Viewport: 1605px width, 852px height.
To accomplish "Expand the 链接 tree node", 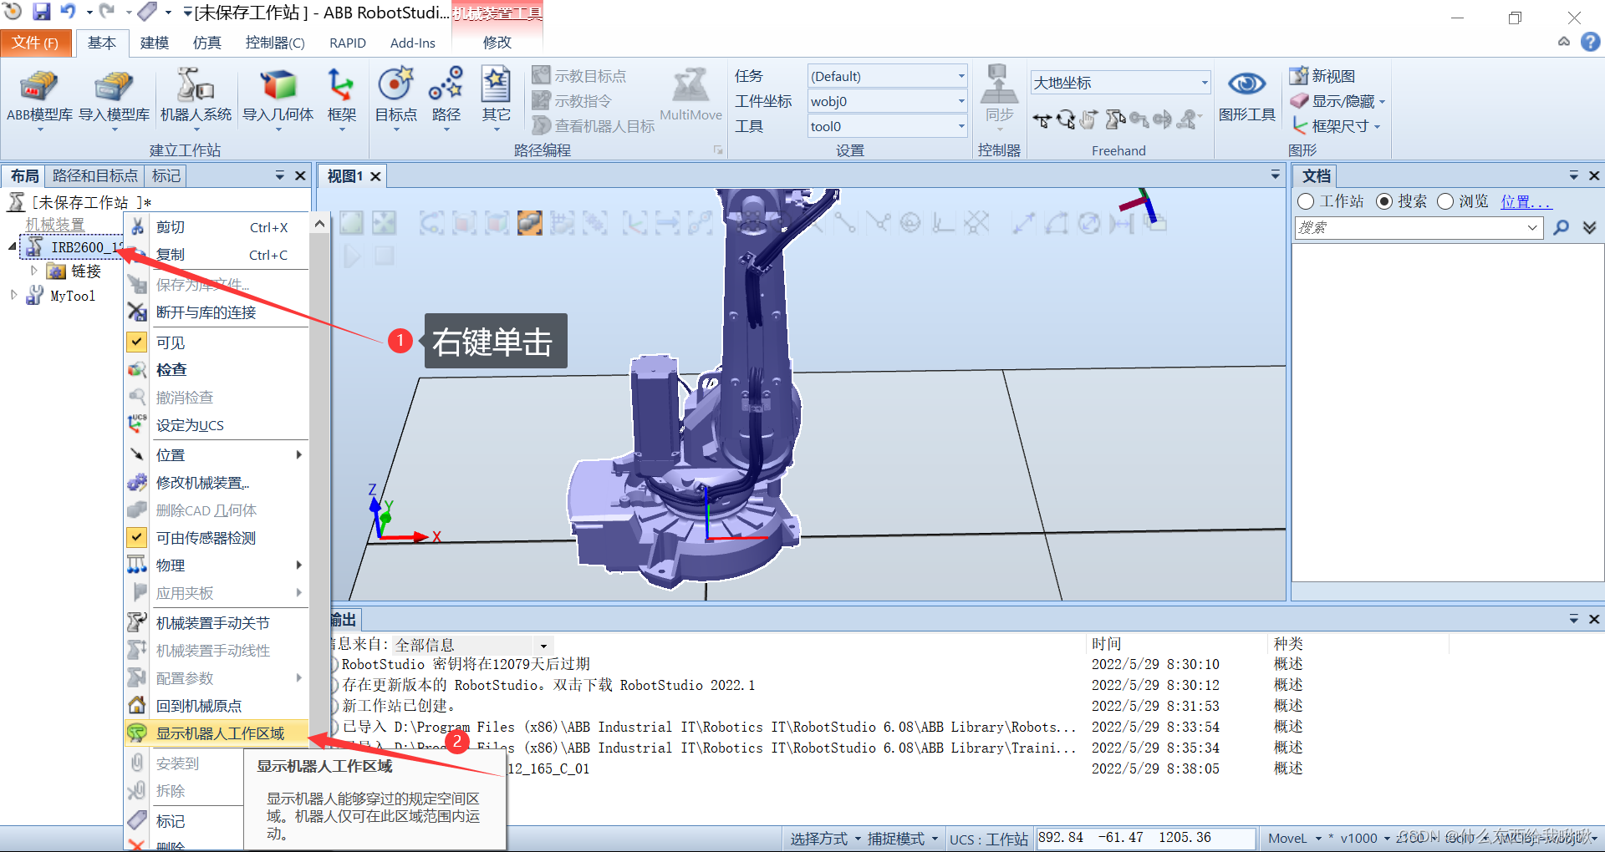I will click(x=33, y=271).
